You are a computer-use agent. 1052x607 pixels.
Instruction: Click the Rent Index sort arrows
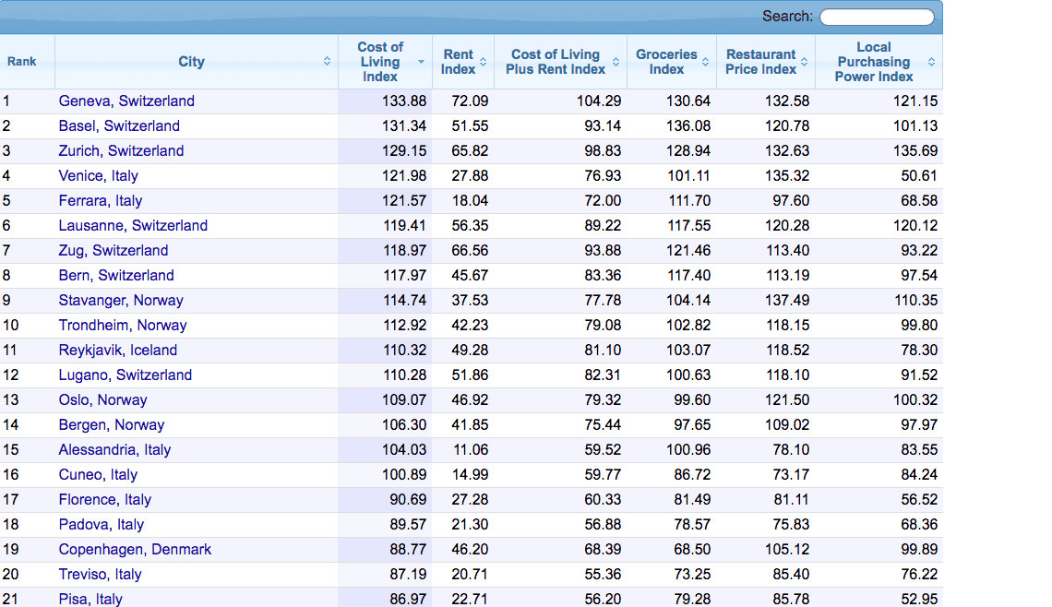(x=483, y=62)
